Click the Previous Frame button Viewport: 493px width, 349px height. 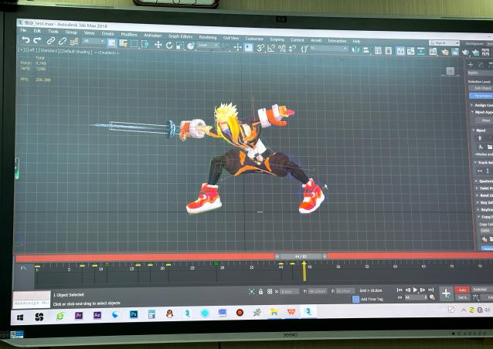[408, 290]
